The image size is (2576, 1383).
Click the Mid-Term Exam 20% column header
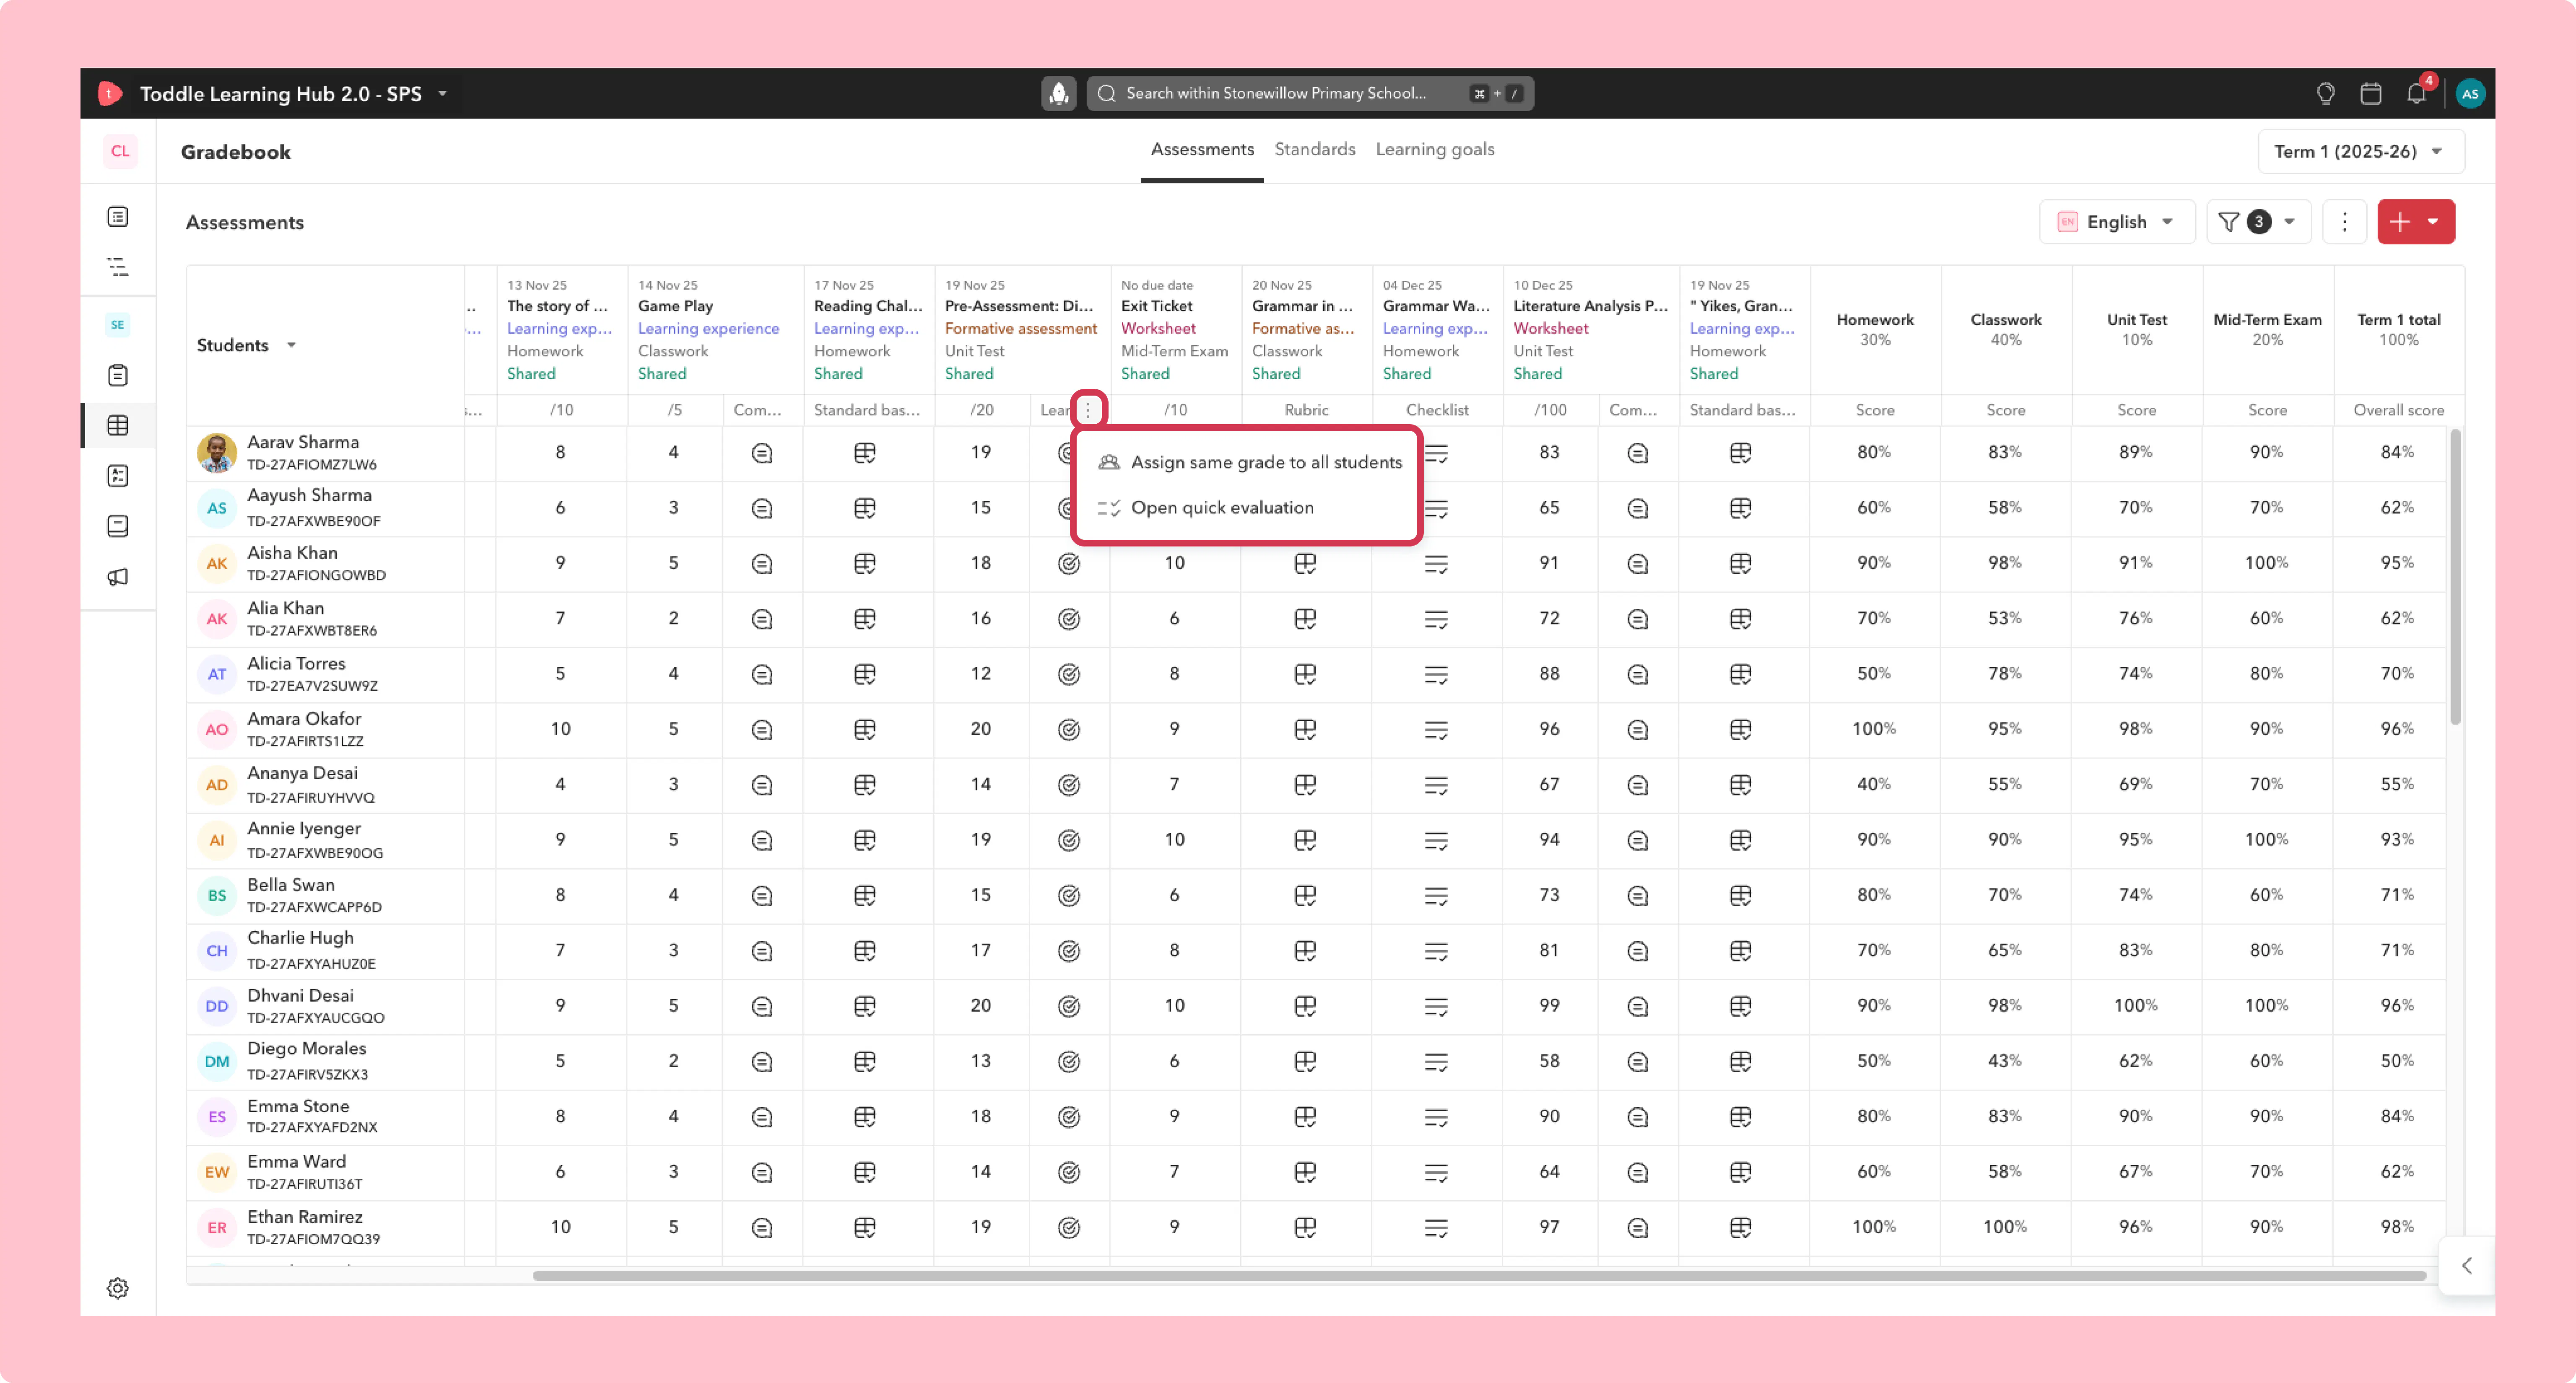pyautogui.click(x=2267, y=330)
